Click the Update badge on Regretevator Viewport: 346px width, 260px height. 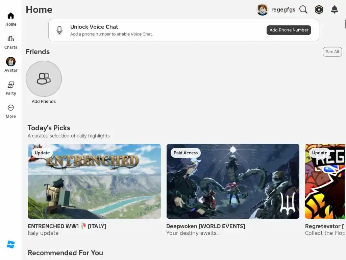click(x=320, y=153)
